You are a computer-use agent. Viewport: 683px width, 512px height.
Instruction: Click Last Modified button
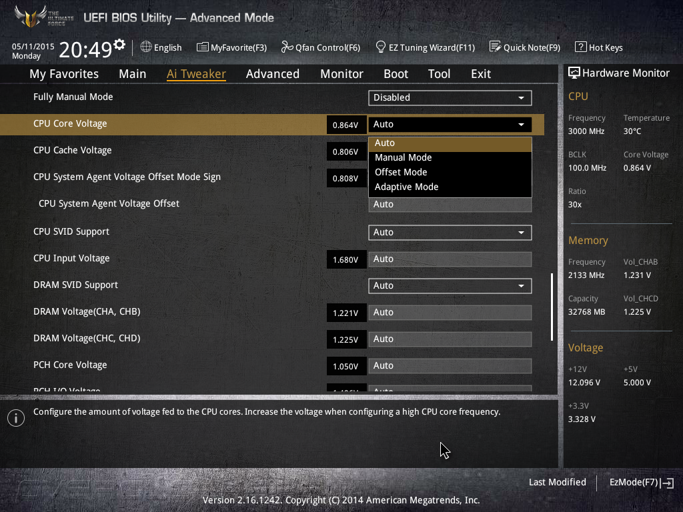click(557, 483)
